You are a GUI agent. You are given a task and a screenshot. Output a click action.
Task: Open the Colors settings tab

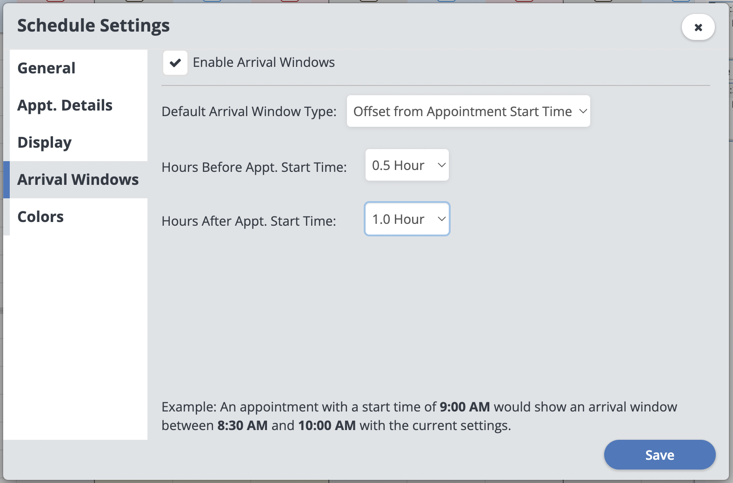pyautogui.click(x=40, y=217)
